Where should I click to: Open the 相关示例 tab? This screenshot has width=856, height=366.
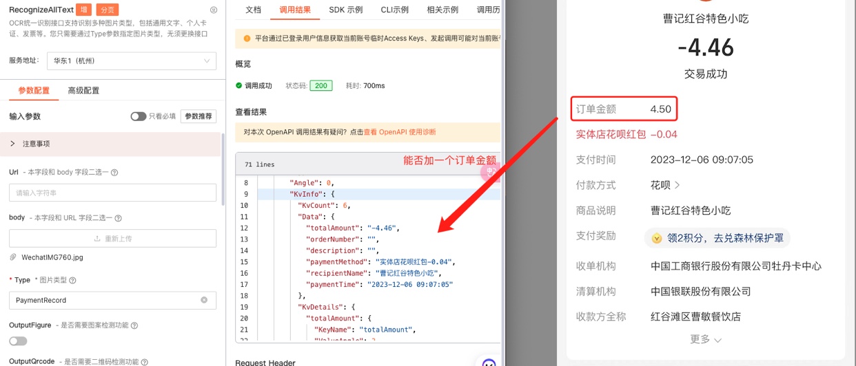pyautogui.click(x=443, y=10)
